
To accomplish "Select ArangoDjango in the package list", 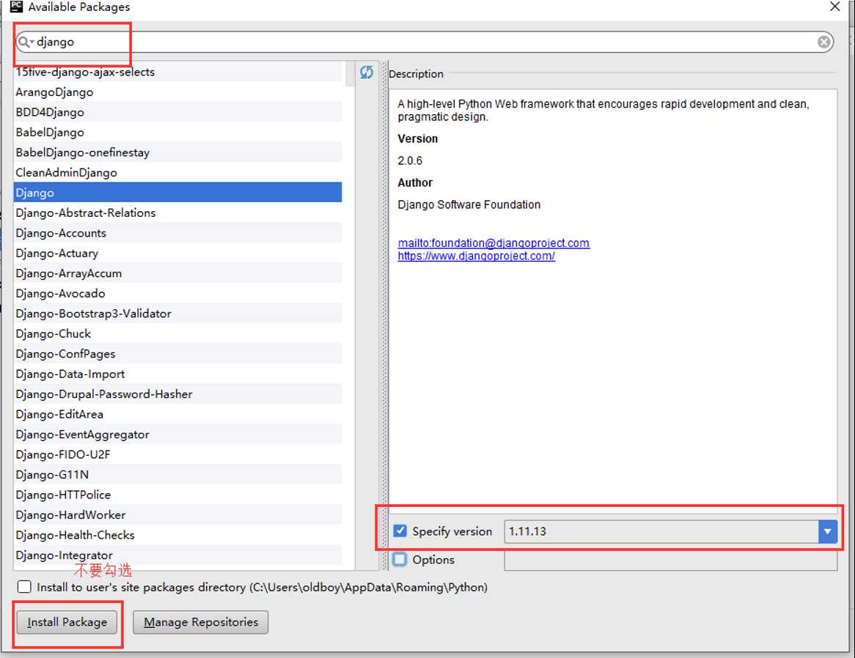I will pyautogui.click(x=177, y=92).
